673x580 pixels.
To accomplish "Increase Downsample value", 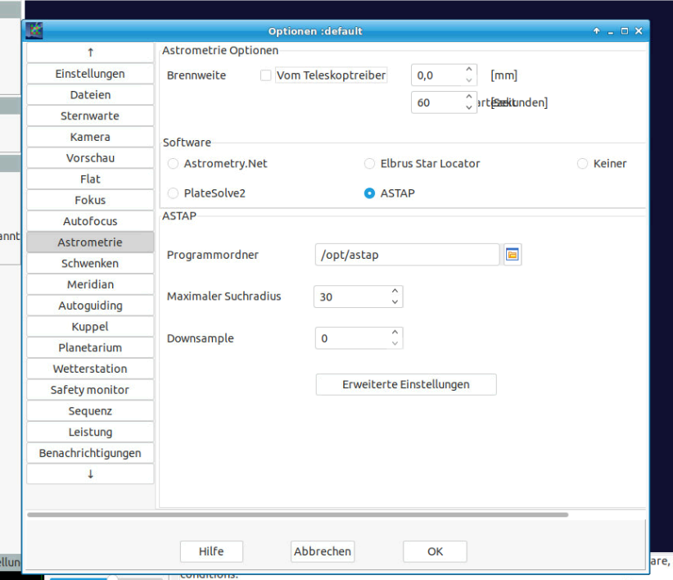I will (395, 333).
